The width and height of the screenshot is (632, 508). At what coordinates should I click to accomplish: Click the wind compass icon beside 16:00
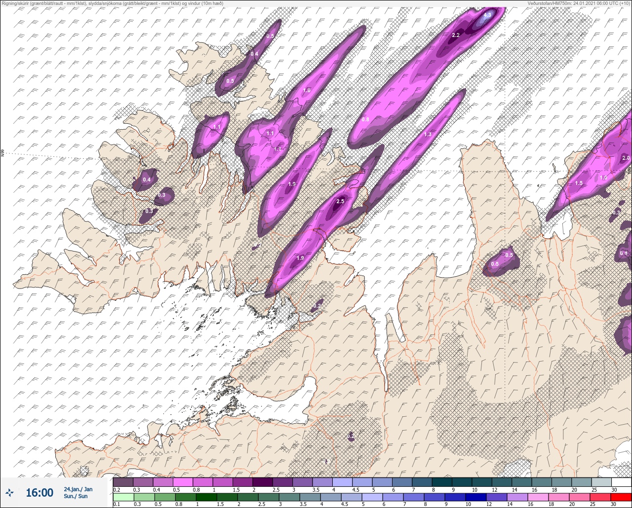(x=10, y=492)
